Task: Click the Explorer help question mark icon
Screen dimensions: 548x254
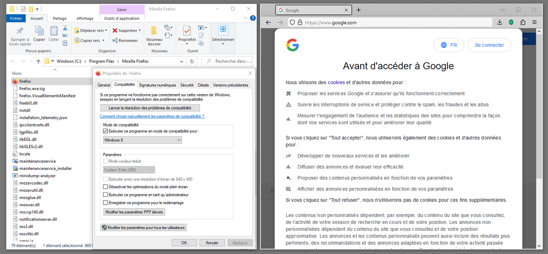Action: point(253,18)
